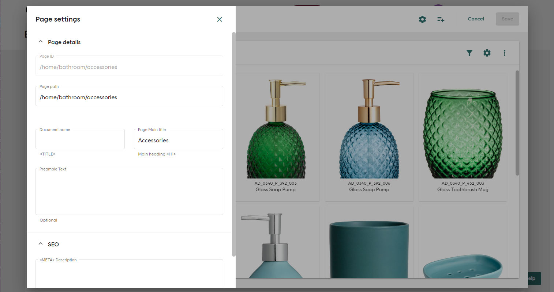
Task: Click the Main heading <H1> helper text
Action: pyautogui.click(x=157, y=154)
